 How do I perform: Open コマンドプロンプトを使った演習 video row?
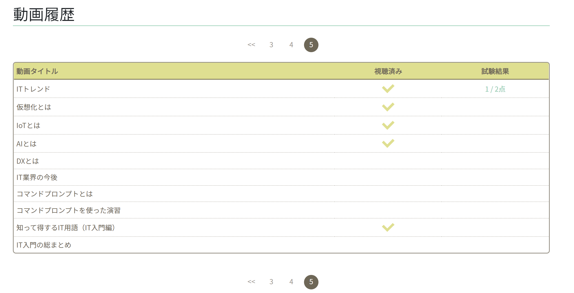click(x=69, y=210)
